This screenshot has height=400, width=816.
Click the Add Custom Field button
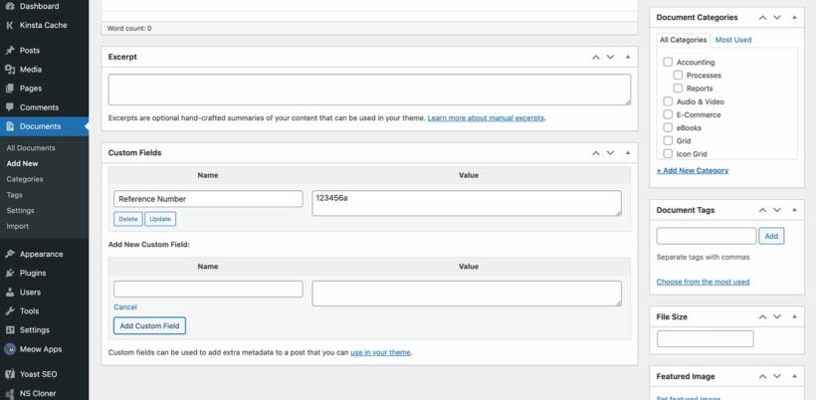click(x=149, y=326)
